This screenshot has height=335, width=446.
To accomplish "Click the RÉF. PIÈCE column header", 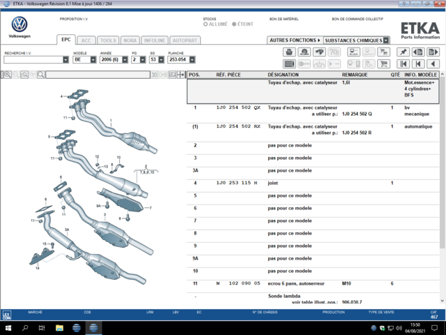I will pyautogui.click(x=229, y=75).
